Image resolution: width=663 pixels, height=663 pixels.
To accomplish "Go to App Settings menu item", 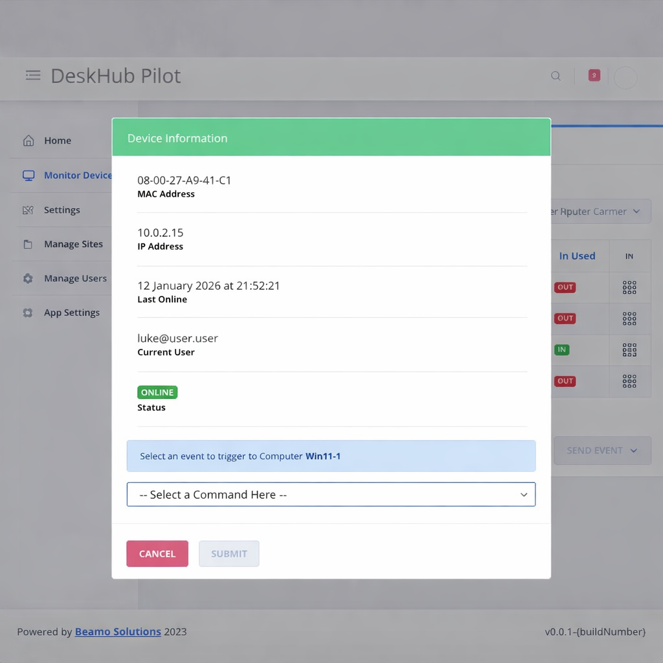I will (x=71, y=313).
